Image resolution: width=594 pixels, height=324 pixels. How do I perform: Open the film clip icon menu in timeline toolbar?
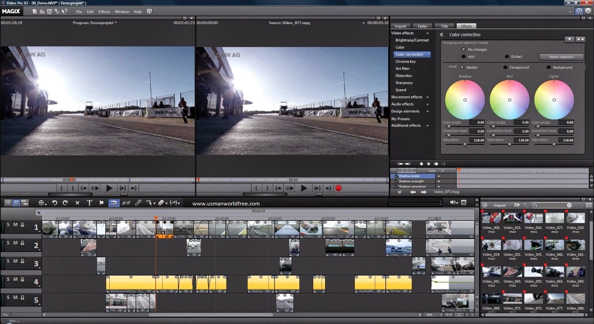[x=41, y=203]
